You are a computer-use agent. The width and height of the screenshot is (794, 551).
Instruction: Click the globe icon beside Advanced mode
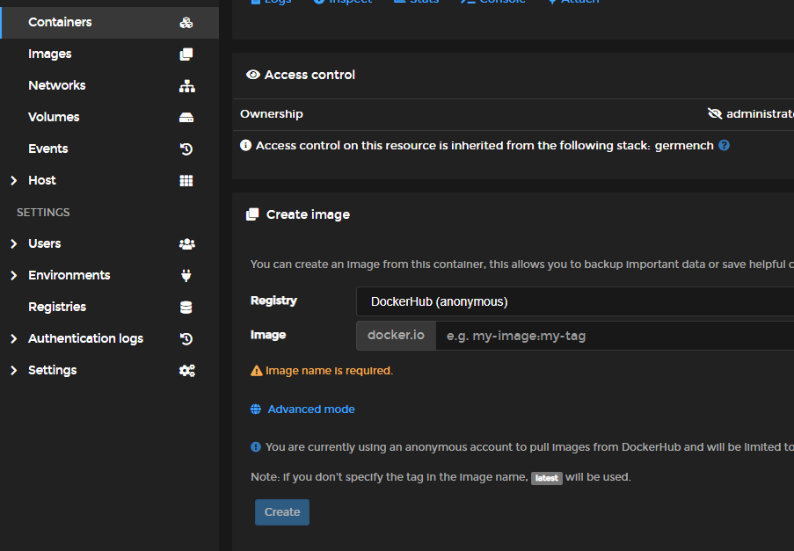pos(256,410)
